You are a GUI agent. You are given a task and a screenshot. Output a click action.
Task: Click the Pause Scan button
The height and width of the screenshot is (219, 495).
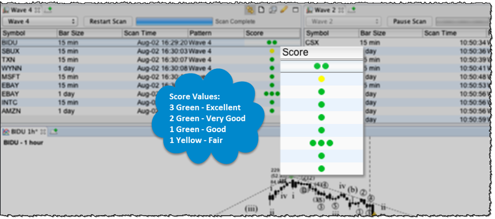409,21
